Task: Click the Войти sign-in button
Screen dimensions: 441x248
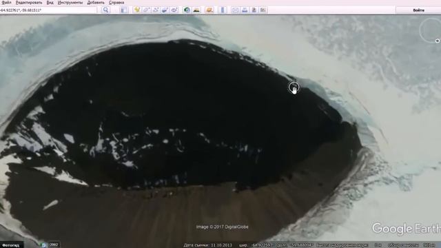Action: 418,10
